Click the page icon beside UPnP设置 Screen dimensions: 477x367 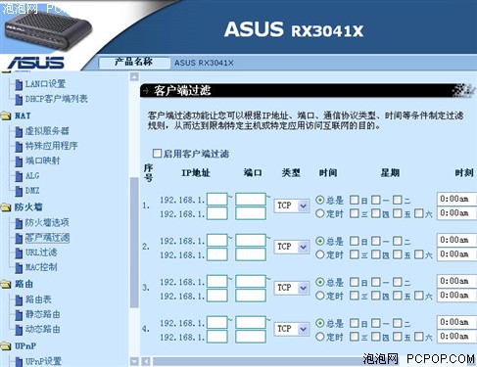19,361
